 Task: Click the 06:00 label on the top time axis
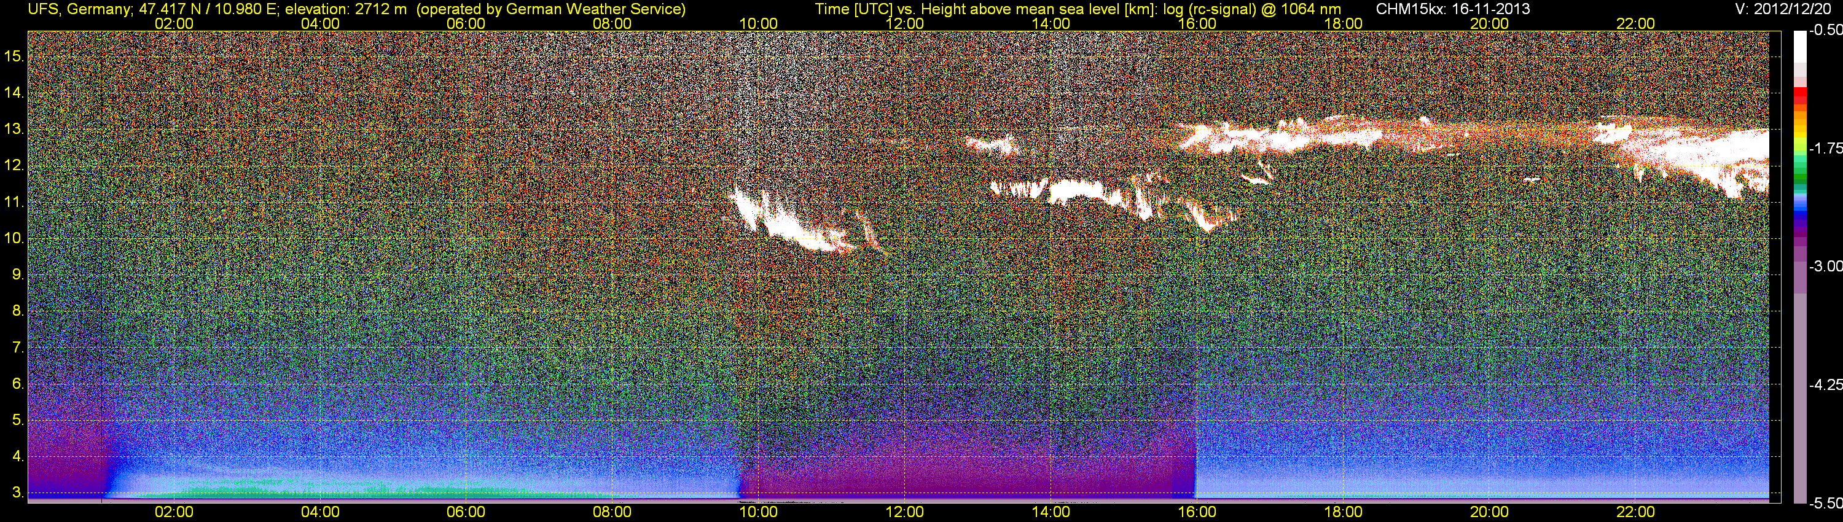pos(466,23)
